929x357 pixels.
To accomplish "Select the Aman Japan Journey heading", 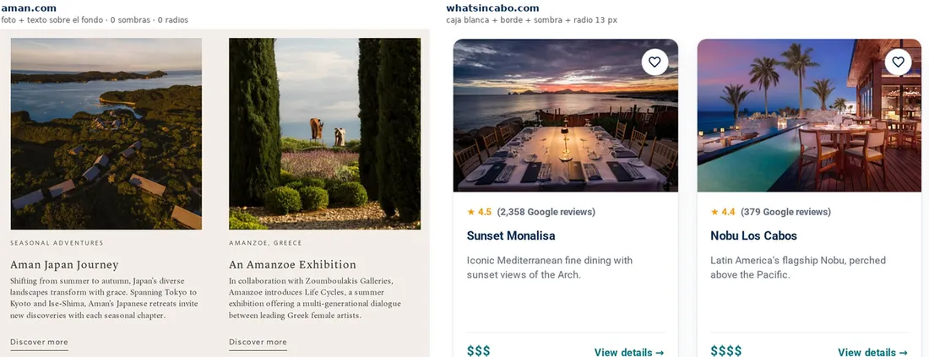I will [x=64, y=265].
